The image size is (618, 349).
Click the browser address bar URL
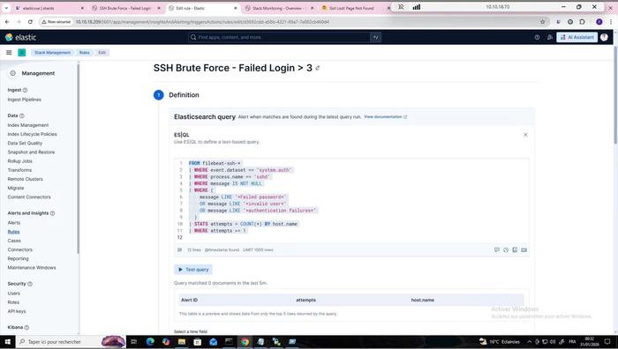(202, 22)
